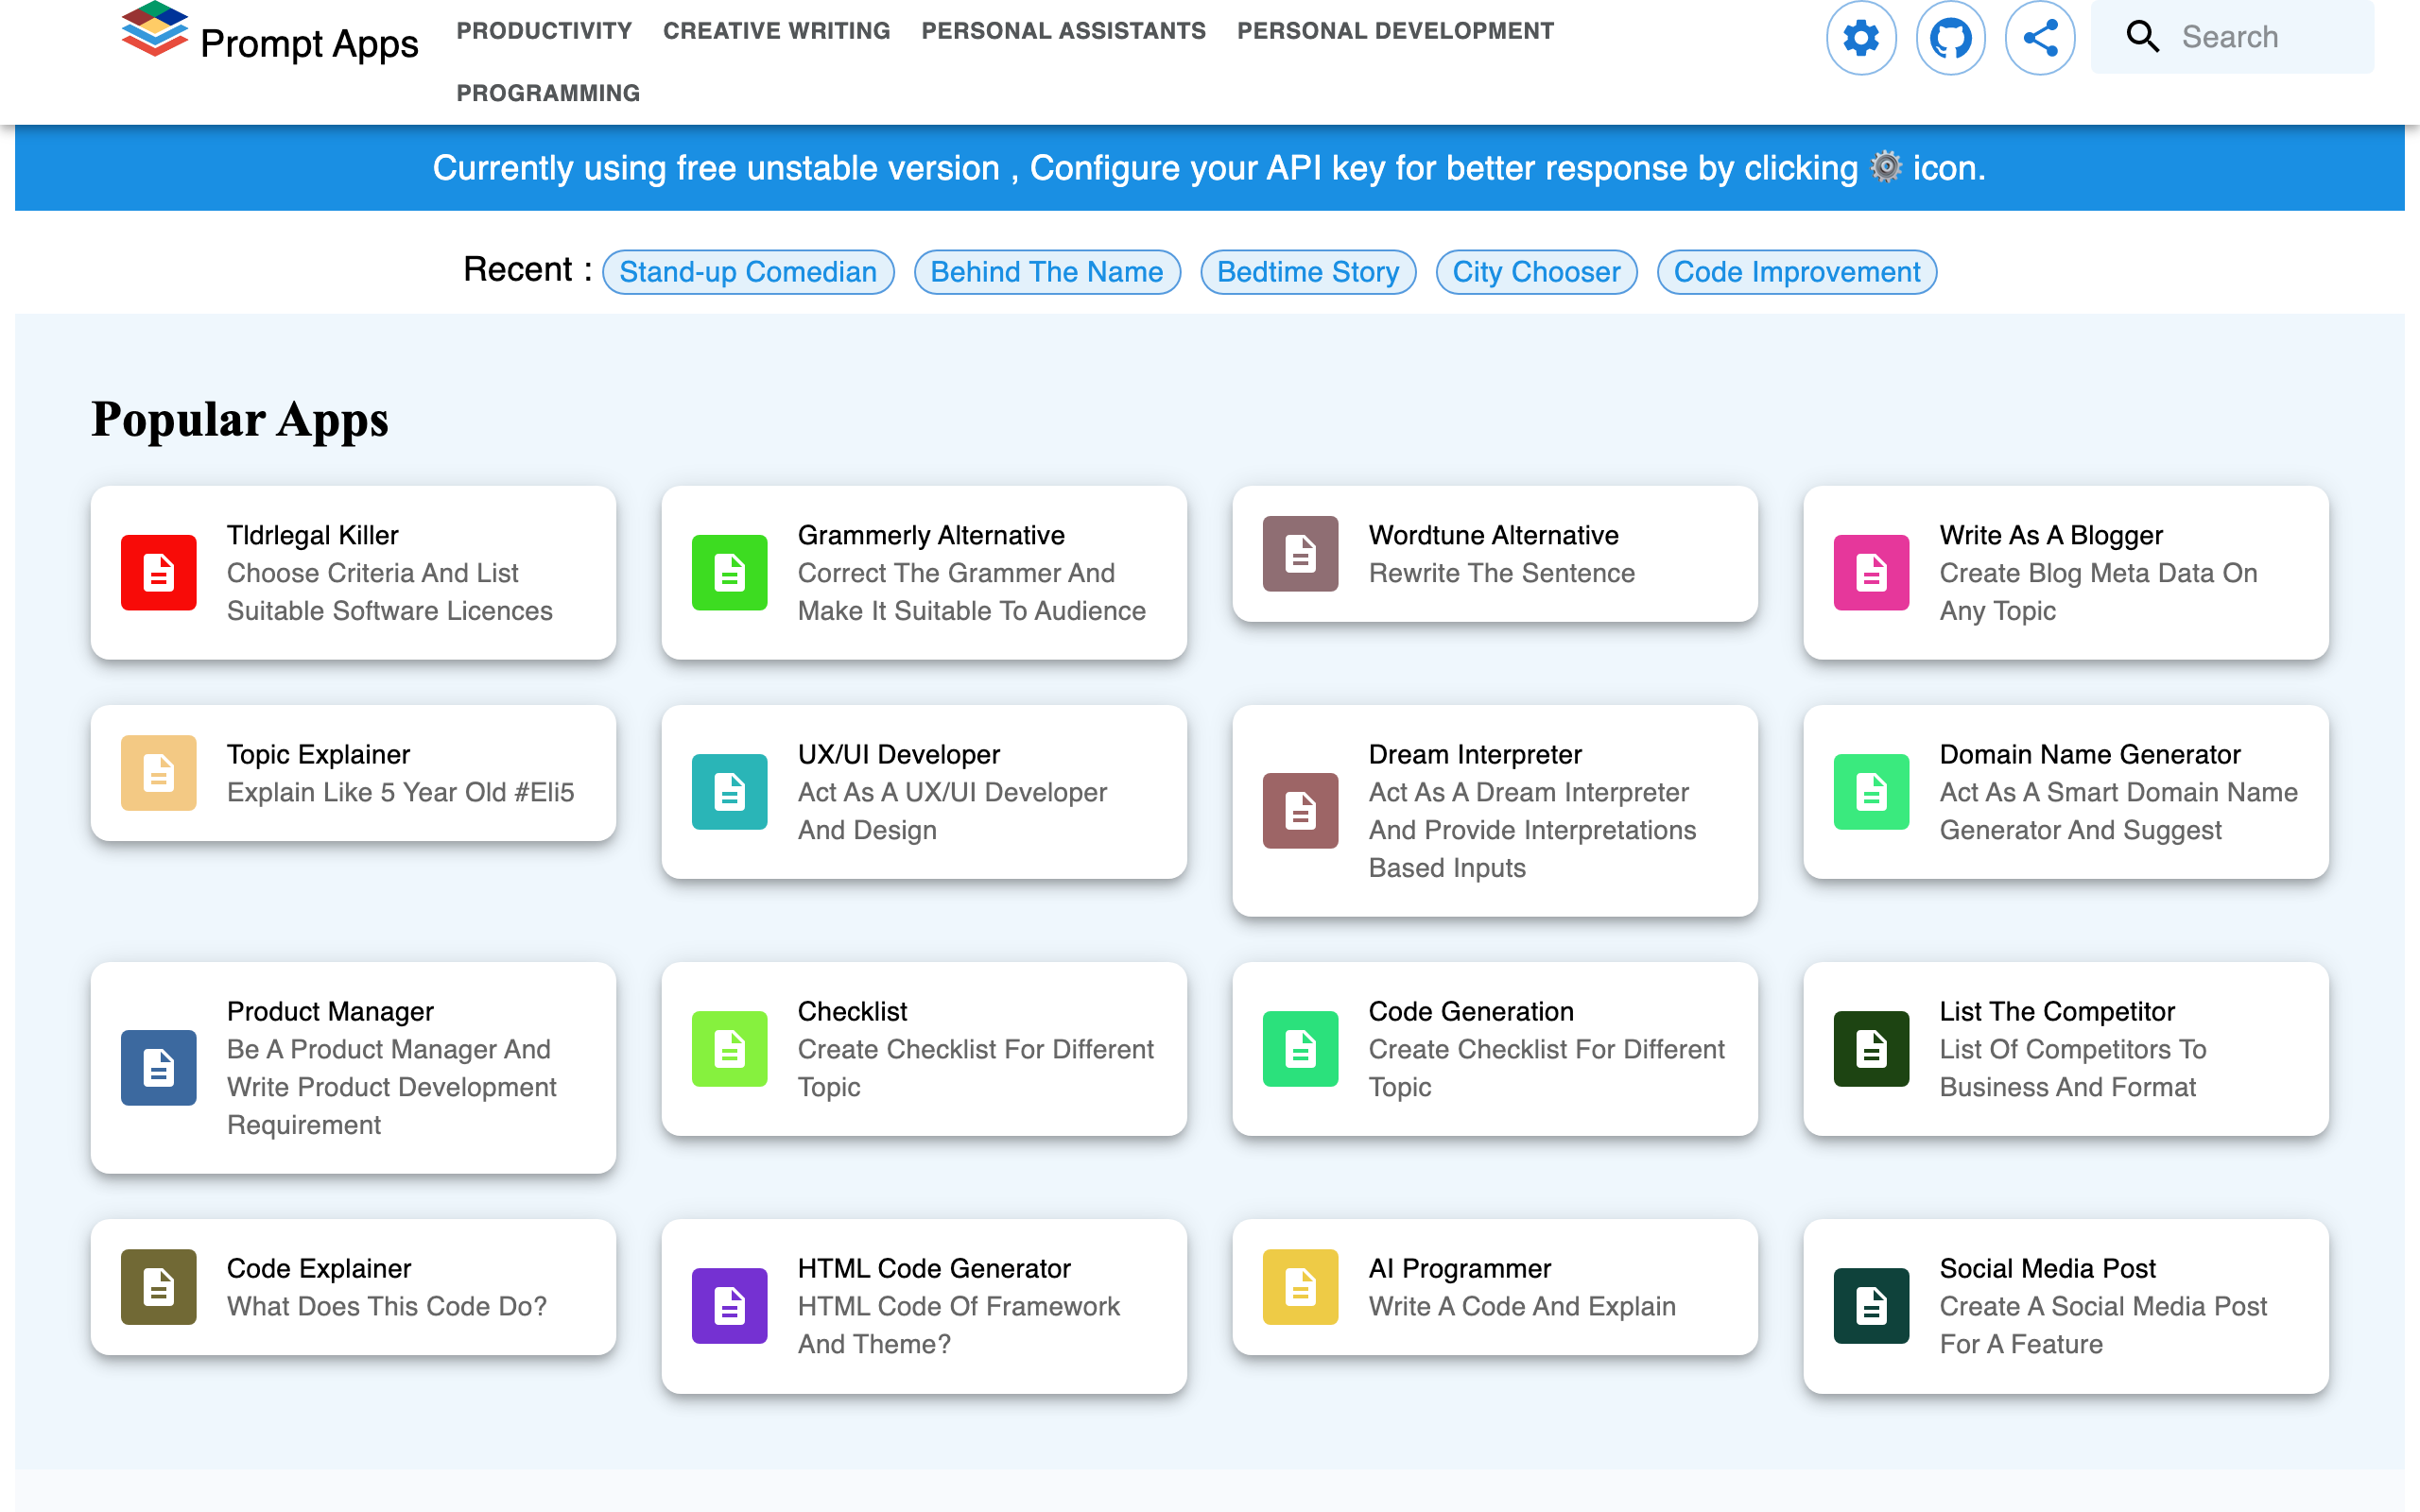
Task: Click the pink Write As A Blogger icon
Action: [x=1871, y=572]
